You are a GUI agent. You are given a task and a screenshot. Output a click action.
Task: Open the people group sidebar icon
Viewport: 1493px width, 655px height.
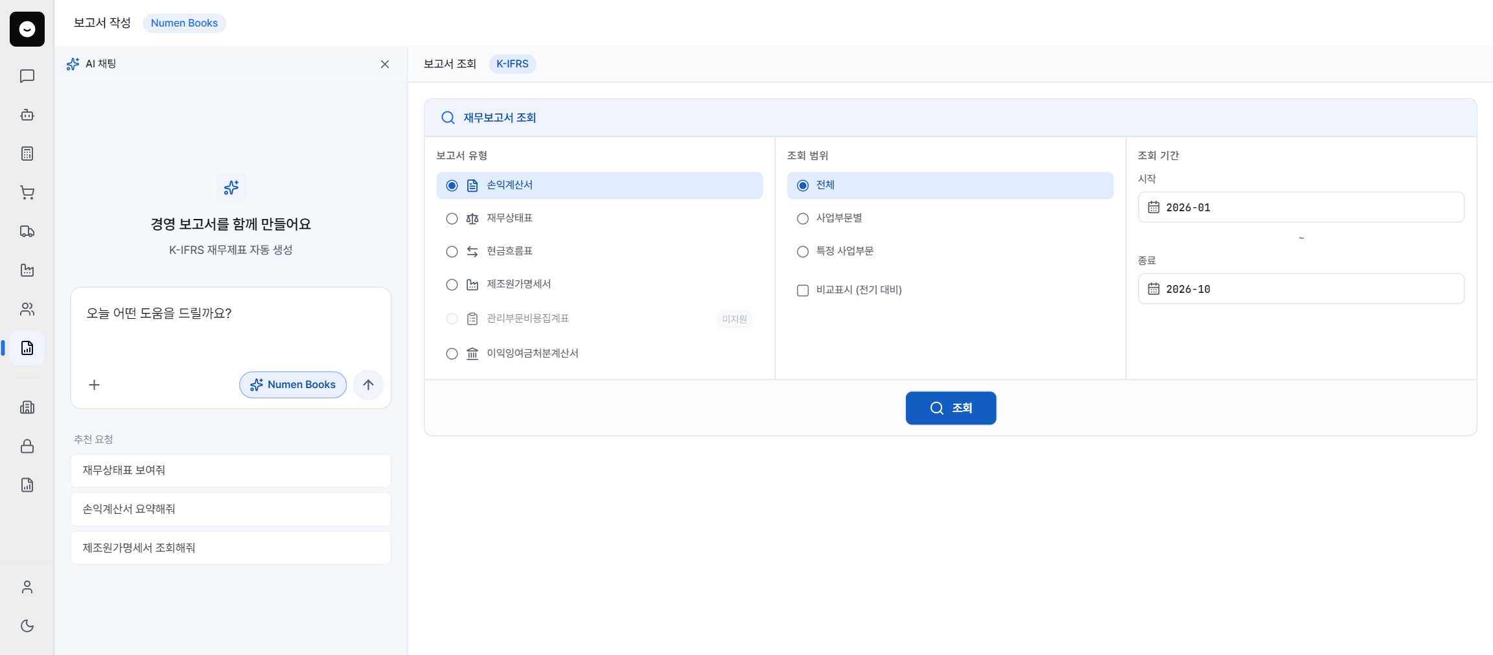[x=27, y=309]
